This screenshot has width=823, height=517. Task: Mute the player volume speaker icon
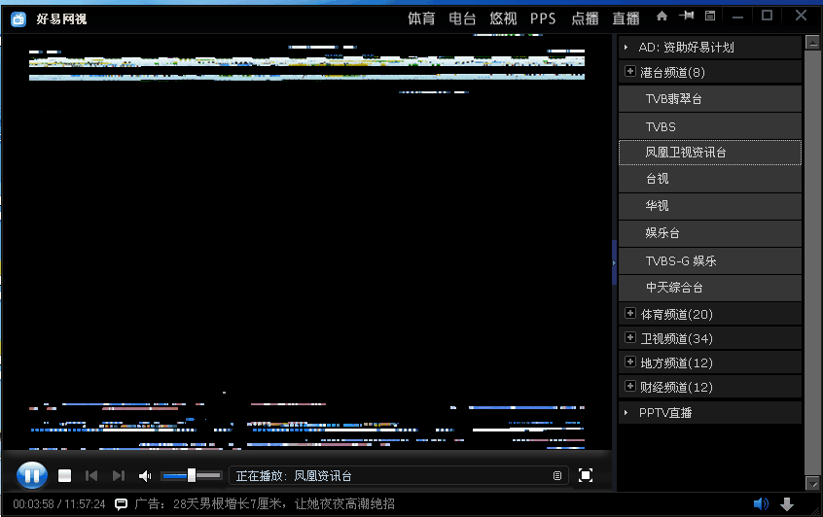coord(145,475)
